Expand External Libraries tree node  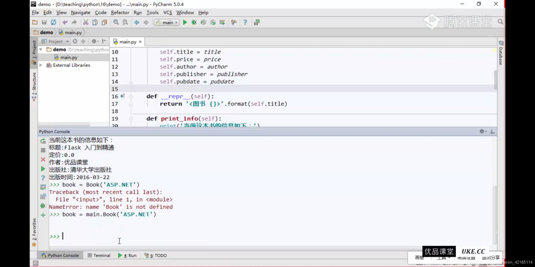[x=41, y=65]
